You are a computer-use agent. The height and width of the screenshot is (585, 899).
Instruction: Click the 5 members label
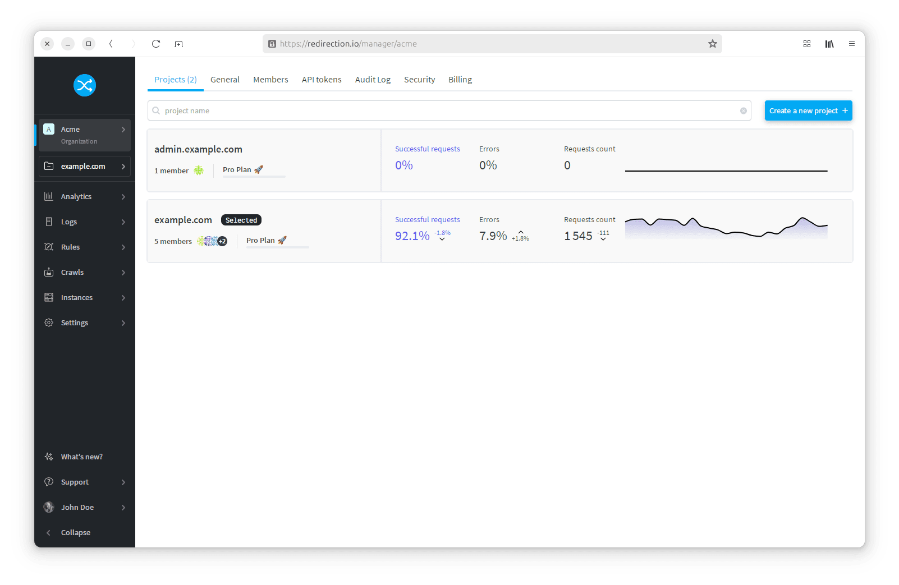click(173, 241)
